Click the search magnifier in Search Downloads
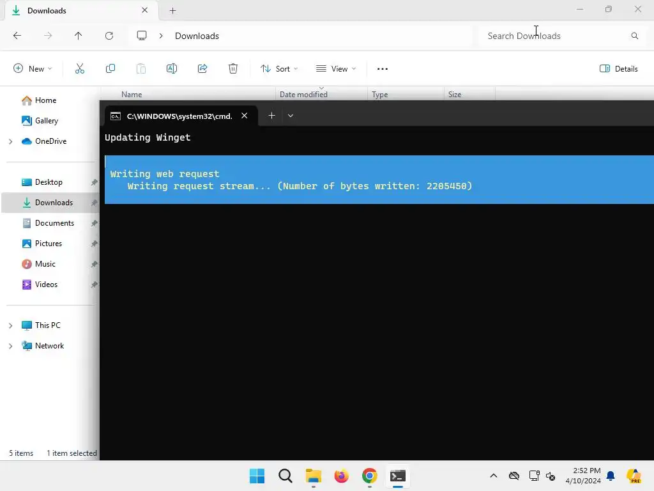The image size is (654, 491). (x=634, y=36)
